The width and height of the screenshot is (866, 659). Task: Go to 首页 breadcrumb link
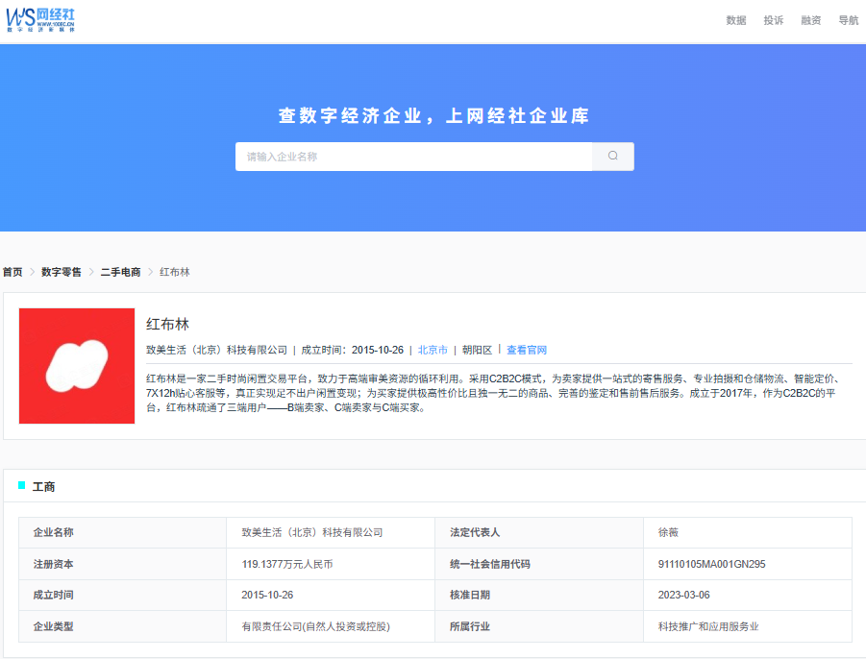(12, 272)
